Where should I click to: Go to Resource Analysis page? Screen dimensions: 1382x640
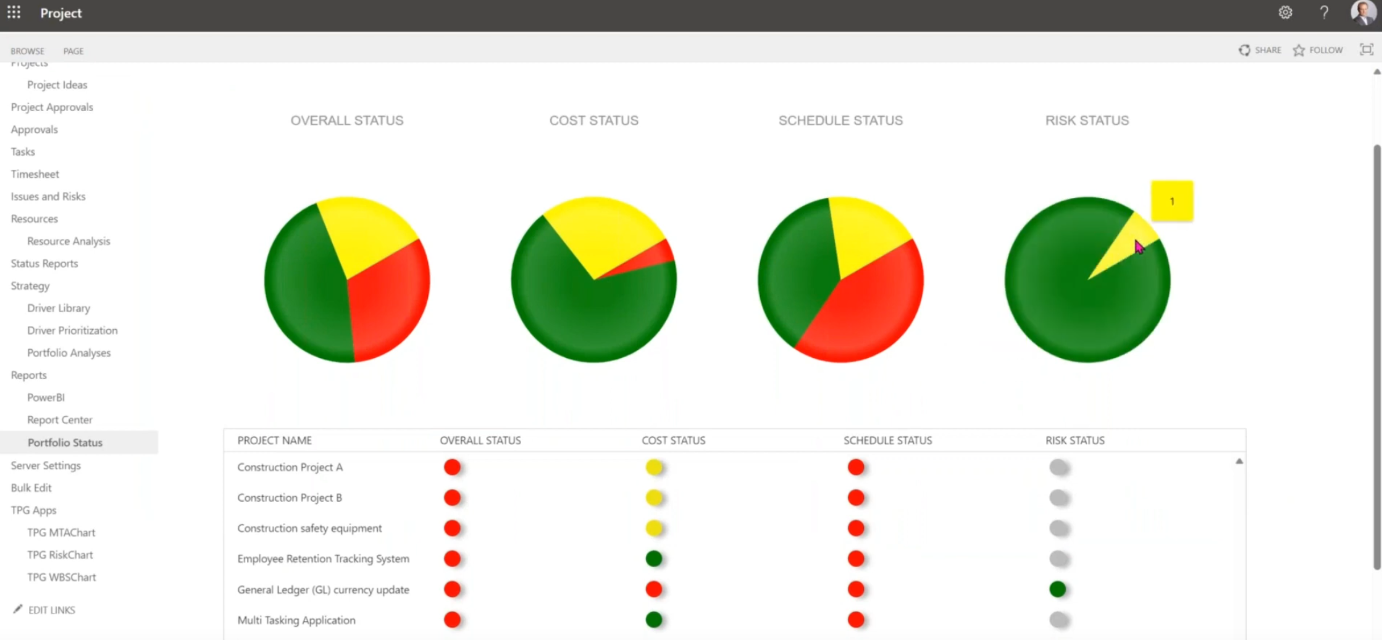coord(69,241)
